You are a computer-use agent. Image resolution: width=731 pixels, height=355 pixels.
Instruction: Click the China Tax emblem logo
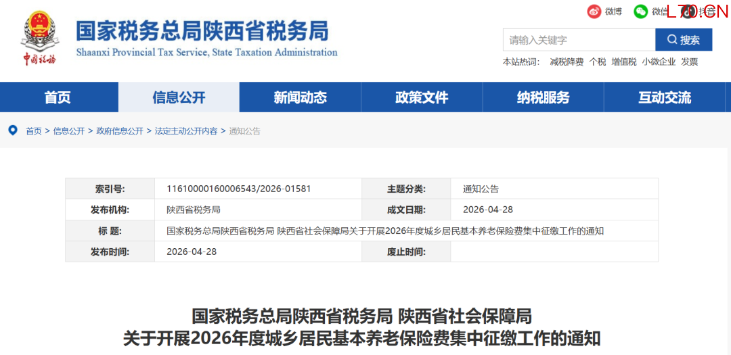40,39
